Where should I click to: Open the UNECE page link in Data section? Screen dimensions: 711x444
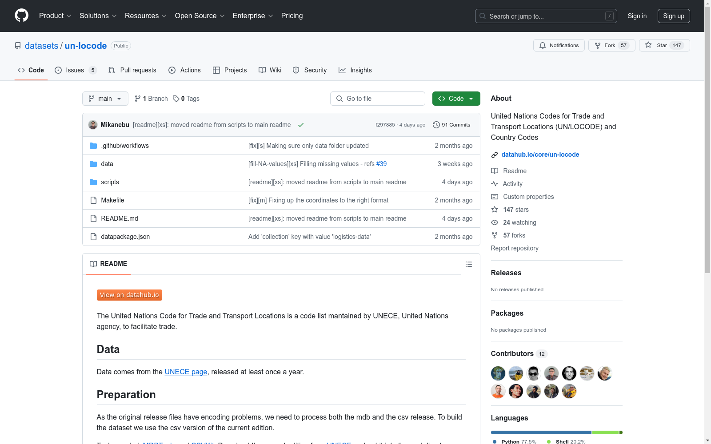pyautogui.click(x=186, y=372)
